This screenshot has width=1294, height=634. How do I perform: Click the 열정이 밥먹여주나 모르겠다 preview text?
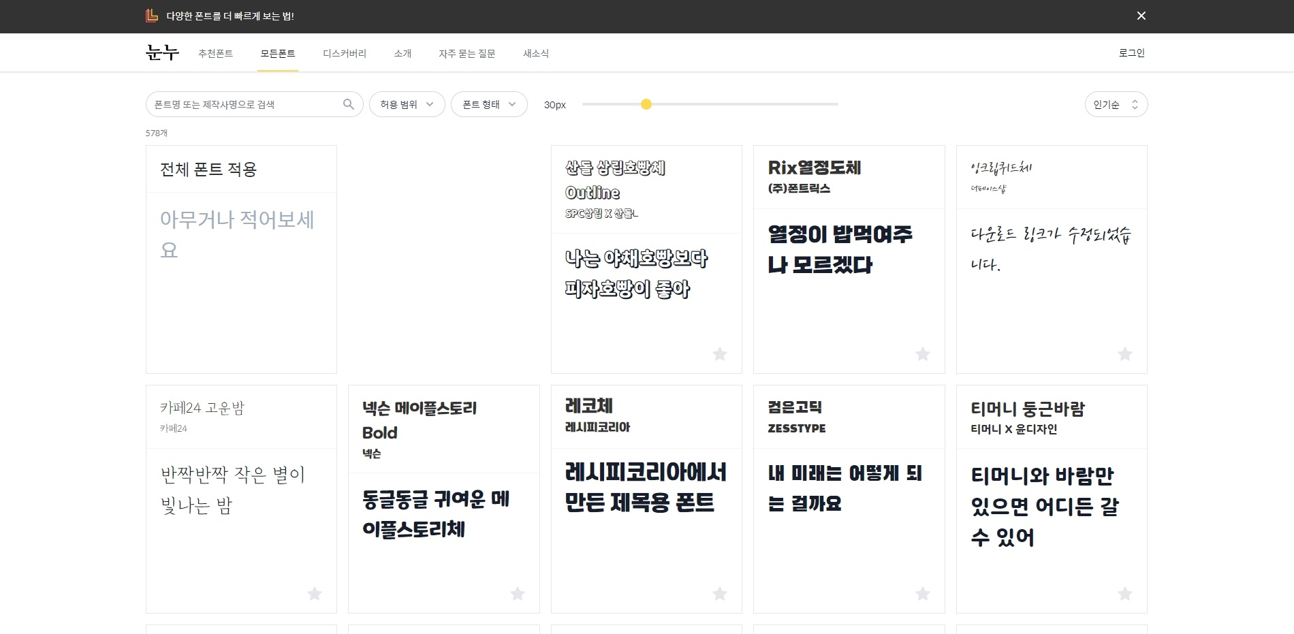(840, 249)
